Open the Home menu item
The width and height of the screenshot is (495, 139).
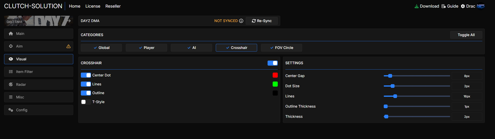pyautogui.click(x=75, y=6)
